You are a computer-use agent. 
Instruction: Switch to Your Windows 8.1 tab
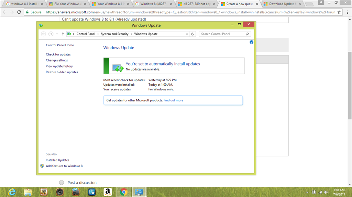[x=110, y=4]
